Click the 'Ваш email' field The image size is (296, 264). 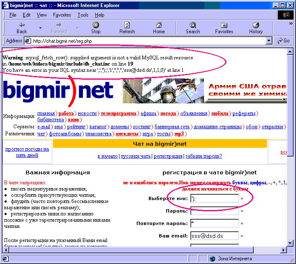pos(214,236)
